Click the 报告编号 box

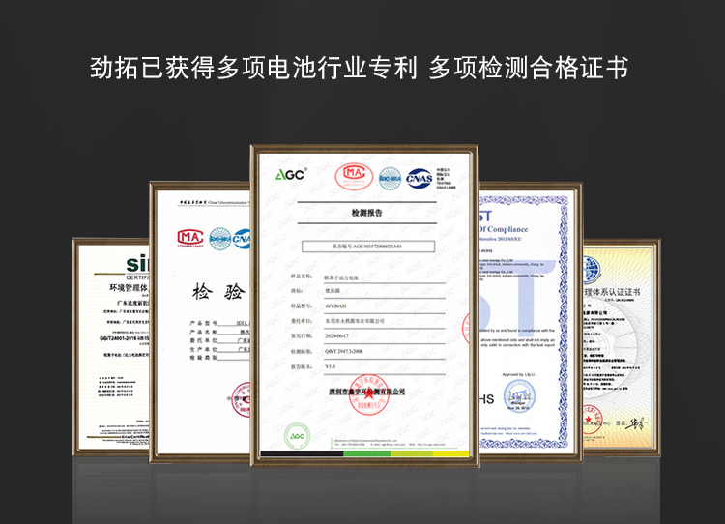click(x=368, y=247)
